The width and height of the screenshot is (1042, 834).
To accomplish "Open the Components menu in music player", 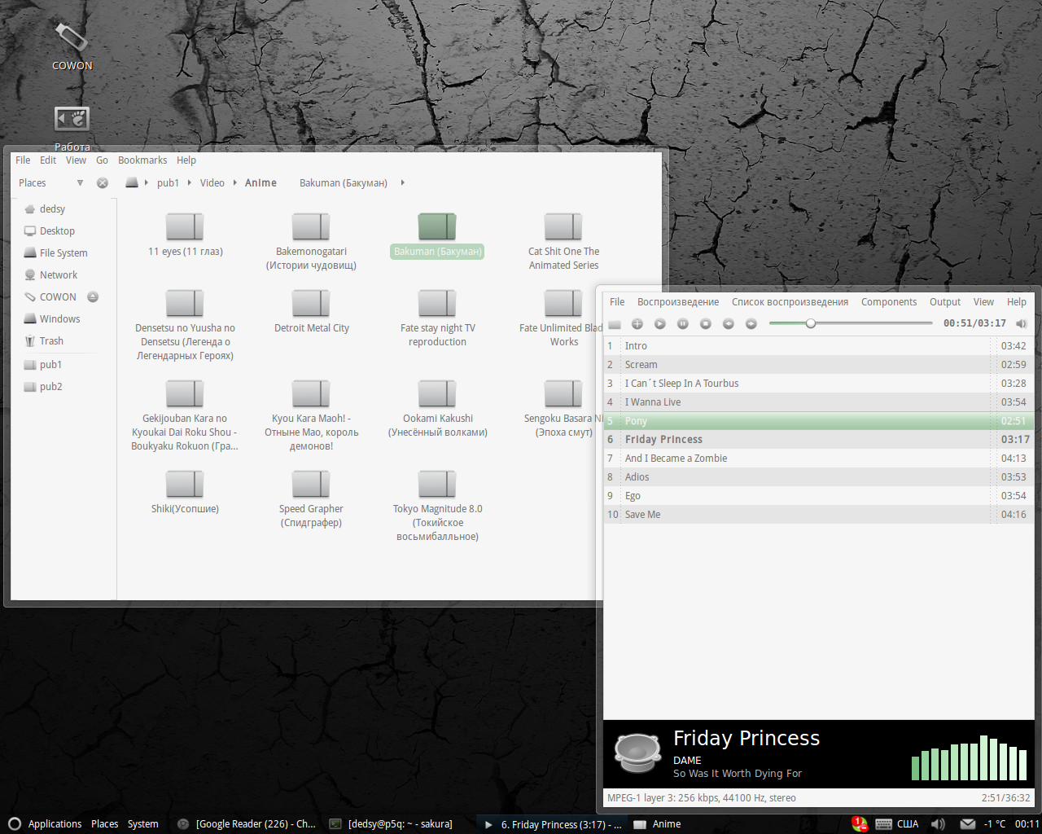I will [x=889, y=302].
